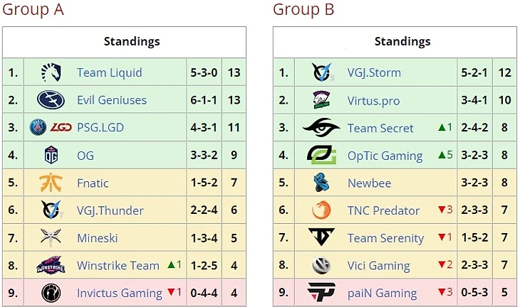Viewport: 520px width, 307px height.
Task: Click the OpTic Gaming green logo
Action: (x=321, y=155)
